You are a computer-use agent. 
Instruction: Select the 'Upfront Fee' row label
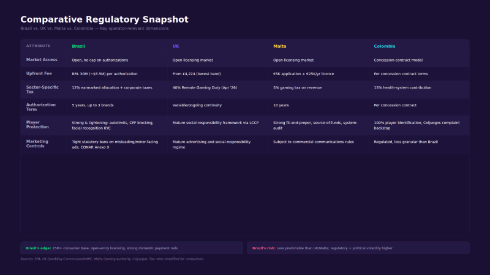[x=39, y=73]
